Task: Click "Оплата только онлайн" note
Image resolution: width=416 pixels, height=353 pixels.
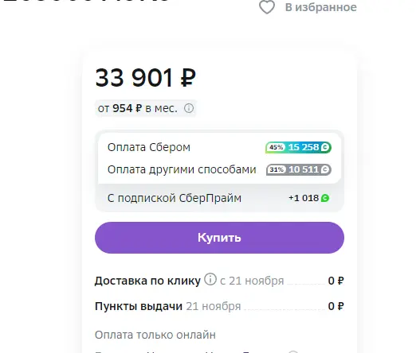Action: [155, 335]
